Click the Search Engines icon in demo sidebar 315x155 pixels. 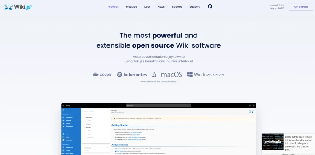[x=63, y=153]
